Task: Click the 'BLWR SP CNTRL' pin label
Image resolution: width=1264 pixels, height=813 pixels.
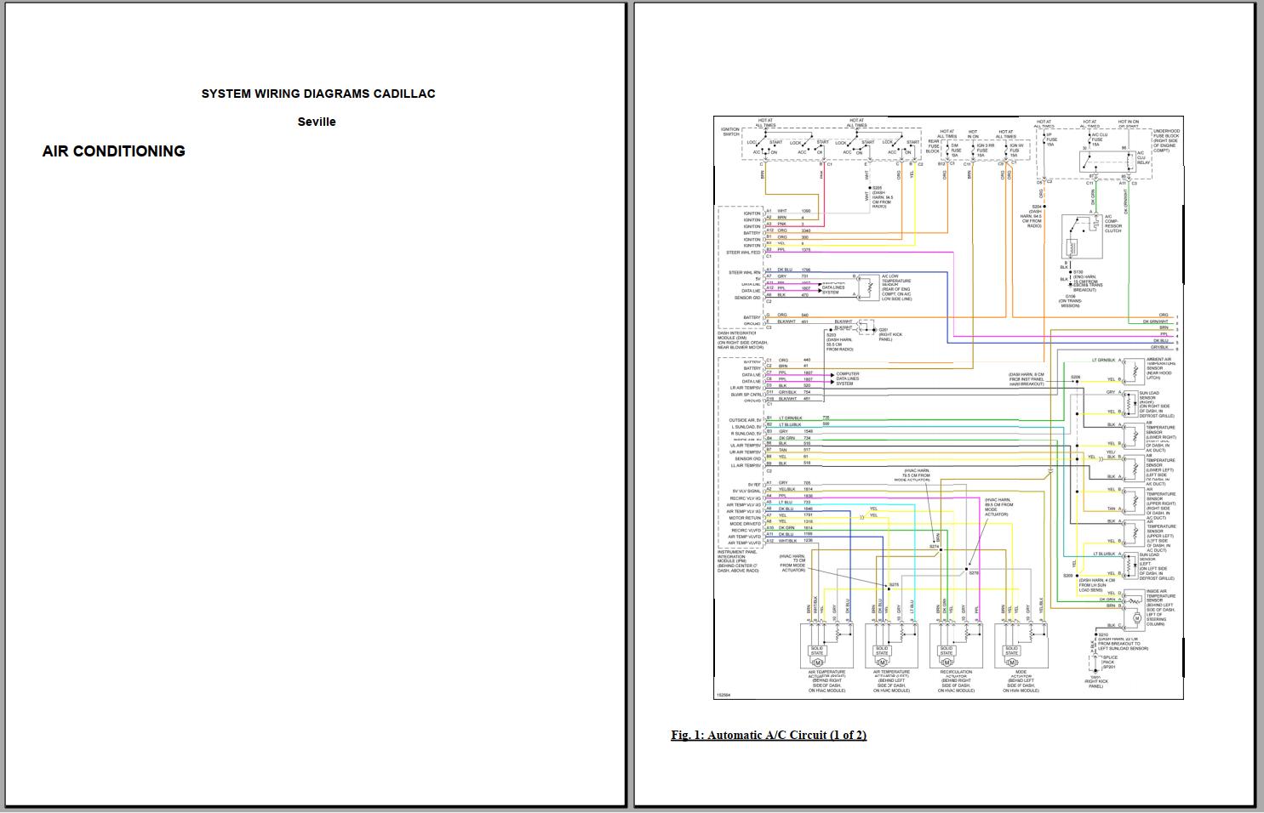Action: click(746, 394)
